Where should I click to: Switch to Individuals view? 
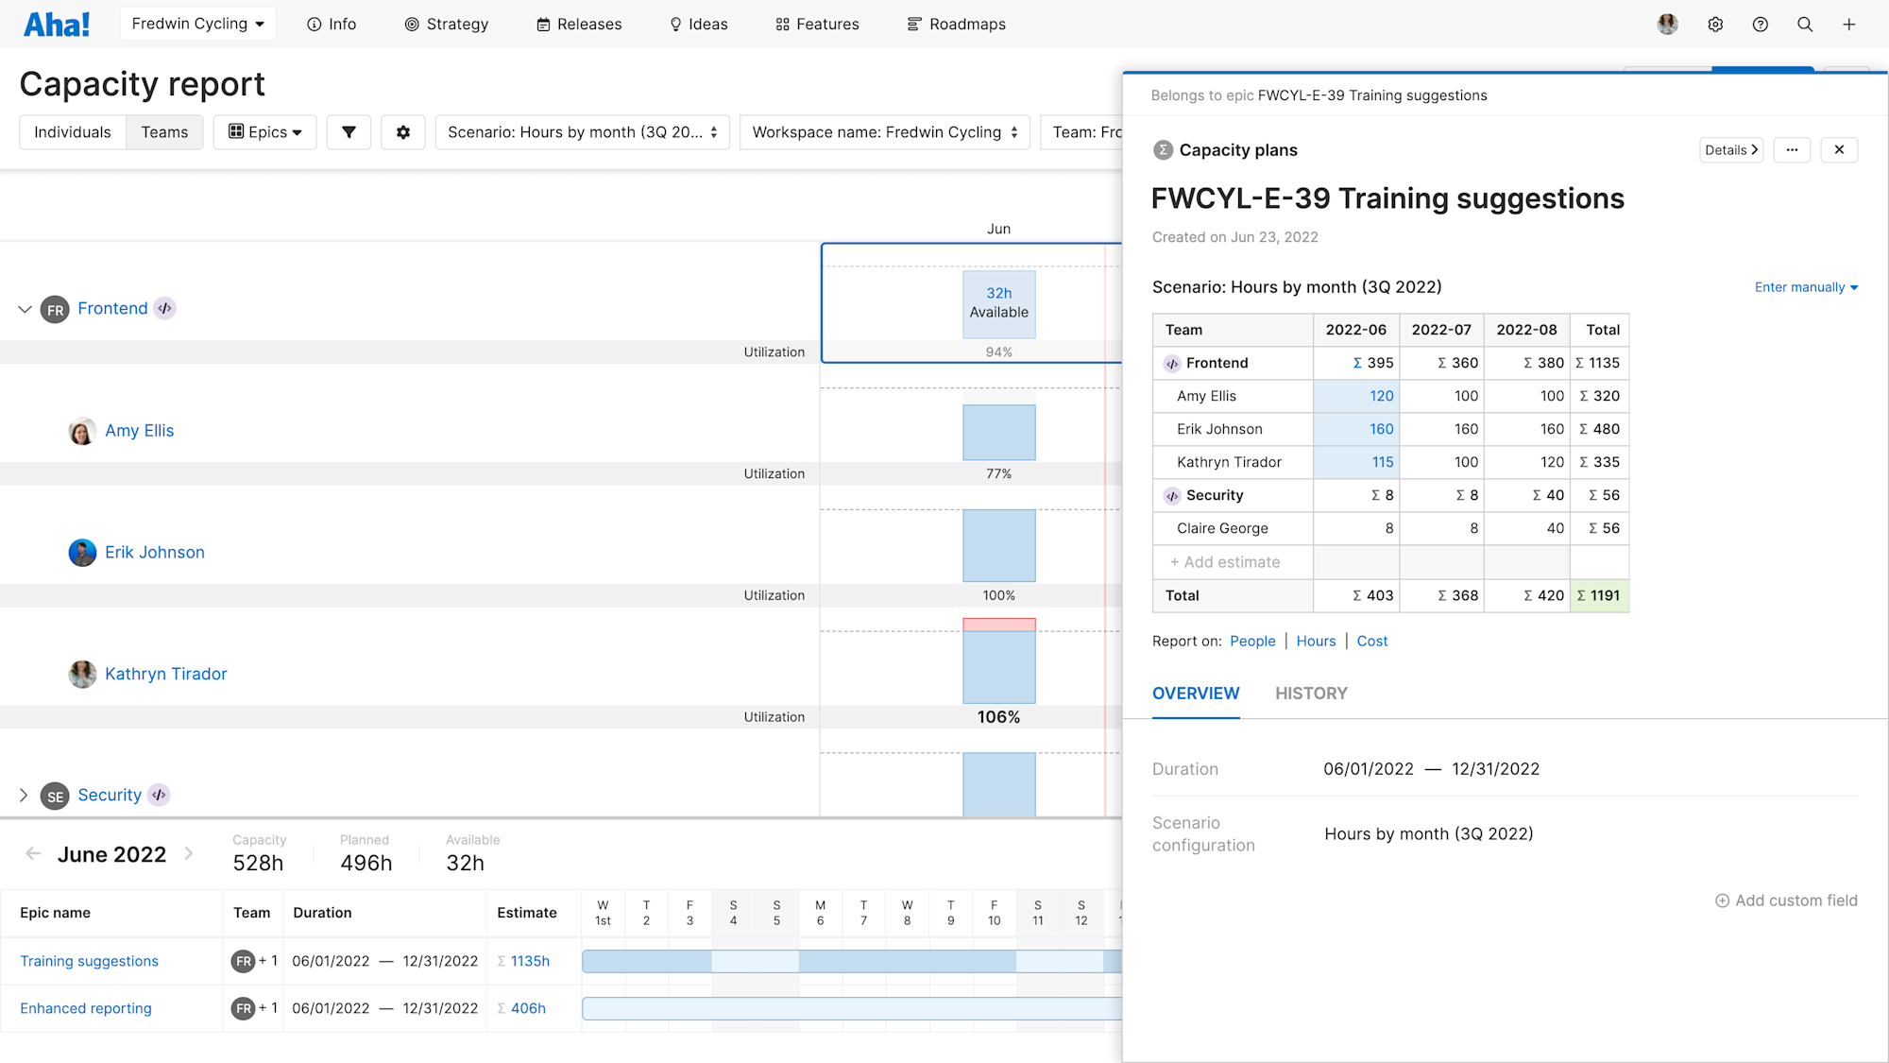[x=72, y=131]
